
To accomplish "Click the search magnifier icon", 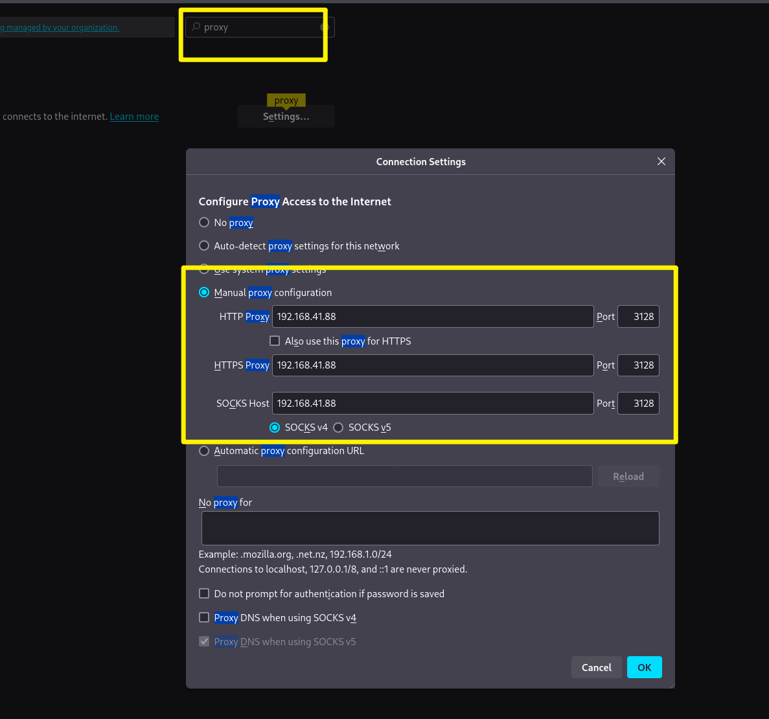I will [196, 27].
